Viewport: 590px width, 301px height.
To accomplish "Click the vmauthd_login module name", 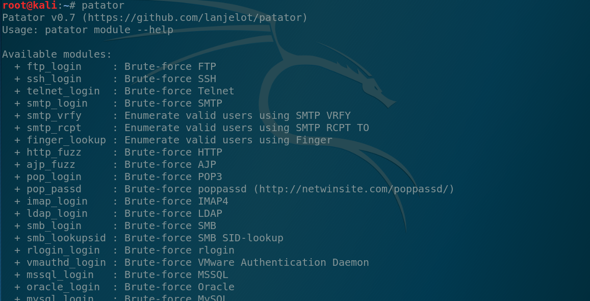I will pyautogui.click(x=66, y=263).
